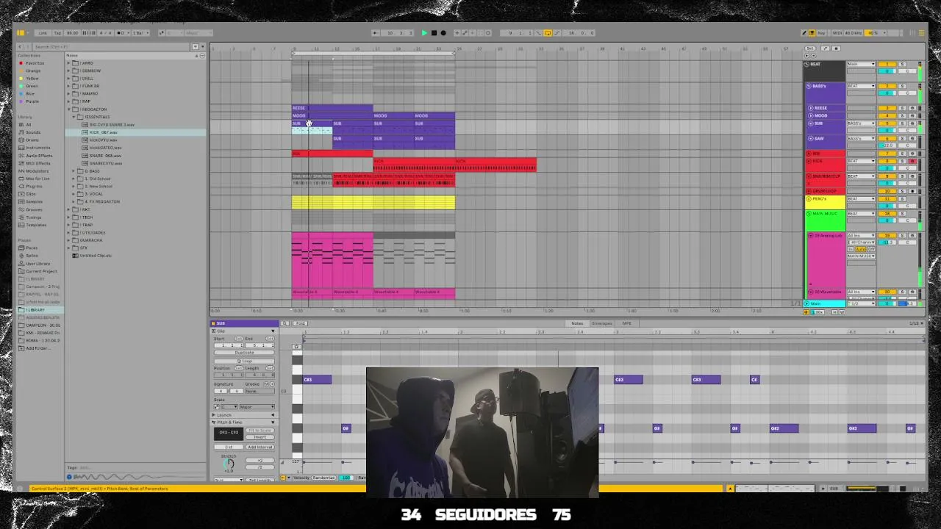Click the tempo field showing 90.00

coord(72,33)
